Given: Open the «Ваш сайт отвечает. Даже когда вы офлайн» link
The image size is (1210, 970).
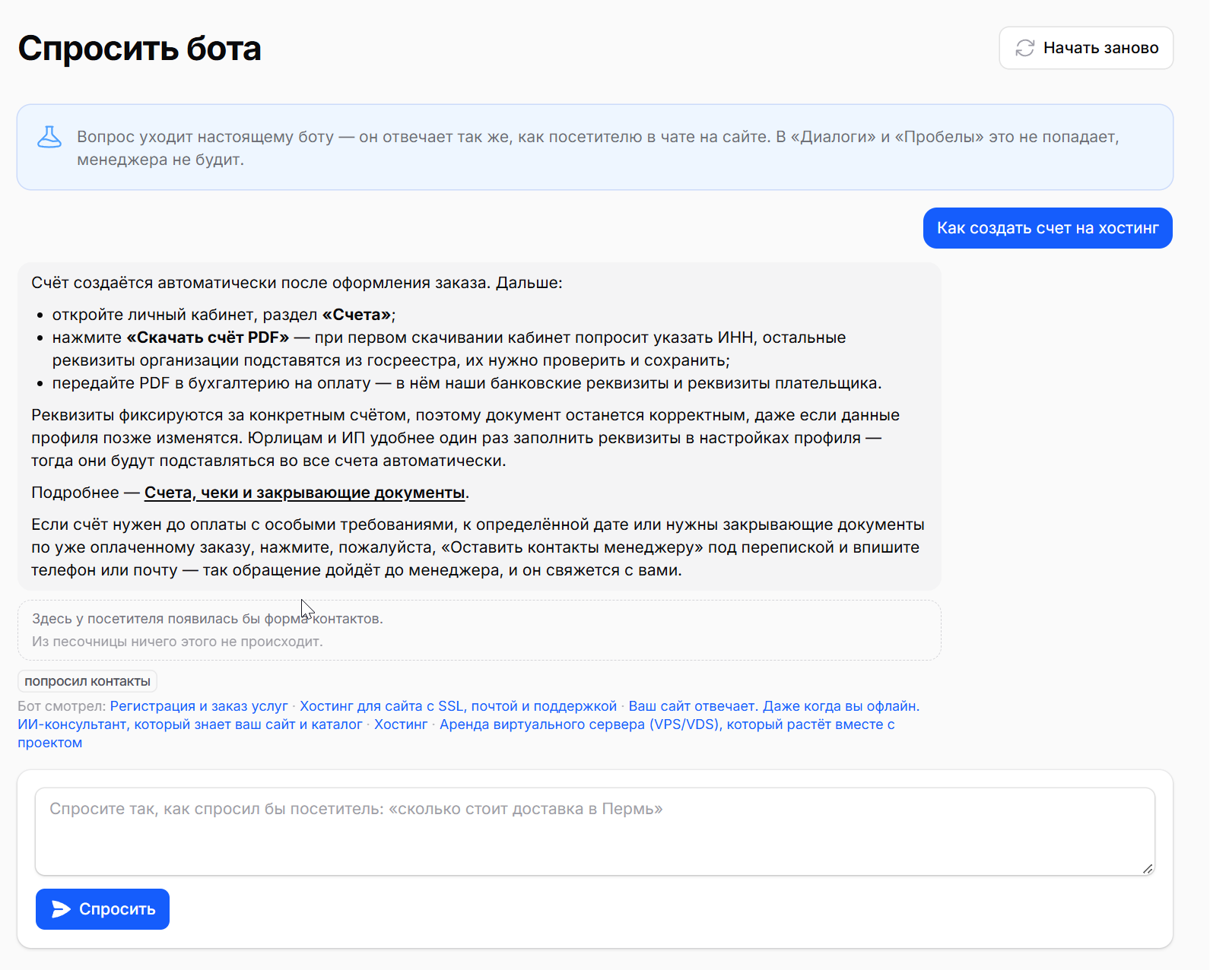Looking at the screenshot, I should point(774,706).
